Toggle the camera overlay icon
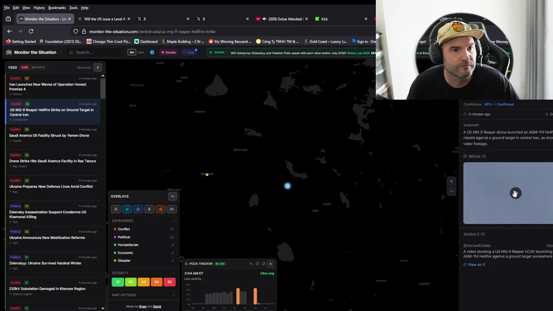This screenshot has width=553, height=311. [x=172, y=209]
